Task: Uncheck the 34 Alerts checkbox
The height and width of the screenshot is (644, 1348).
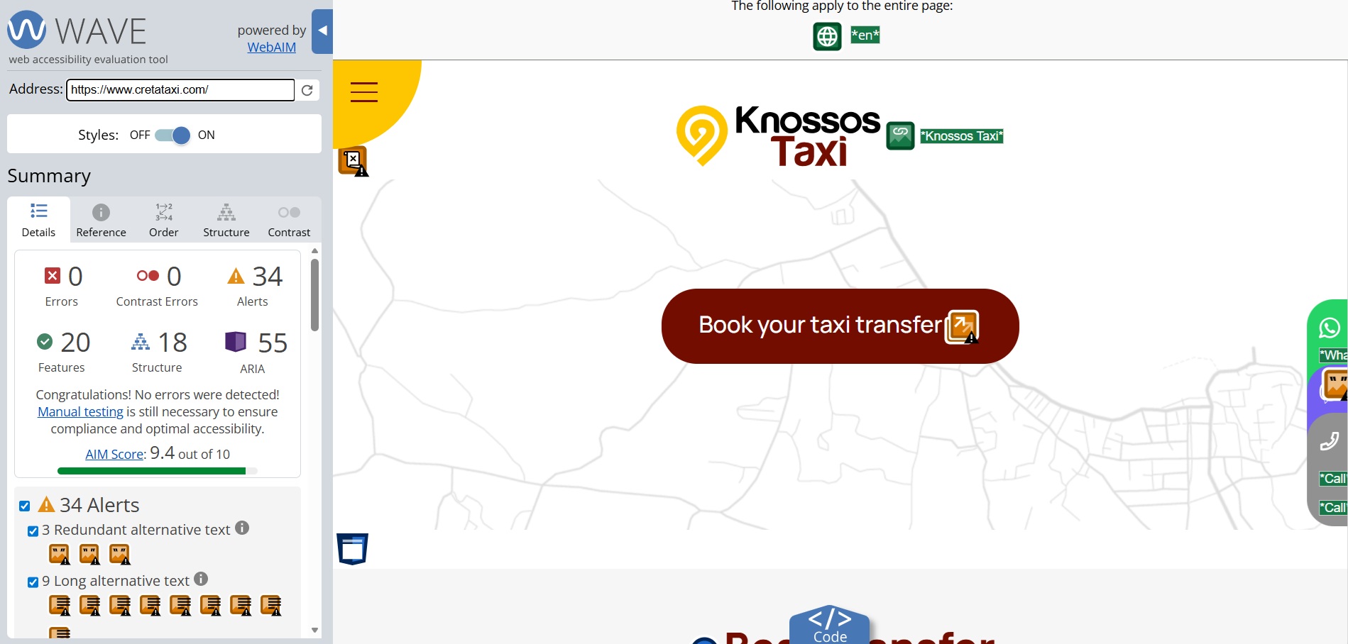Action: (x=25, y=506)
